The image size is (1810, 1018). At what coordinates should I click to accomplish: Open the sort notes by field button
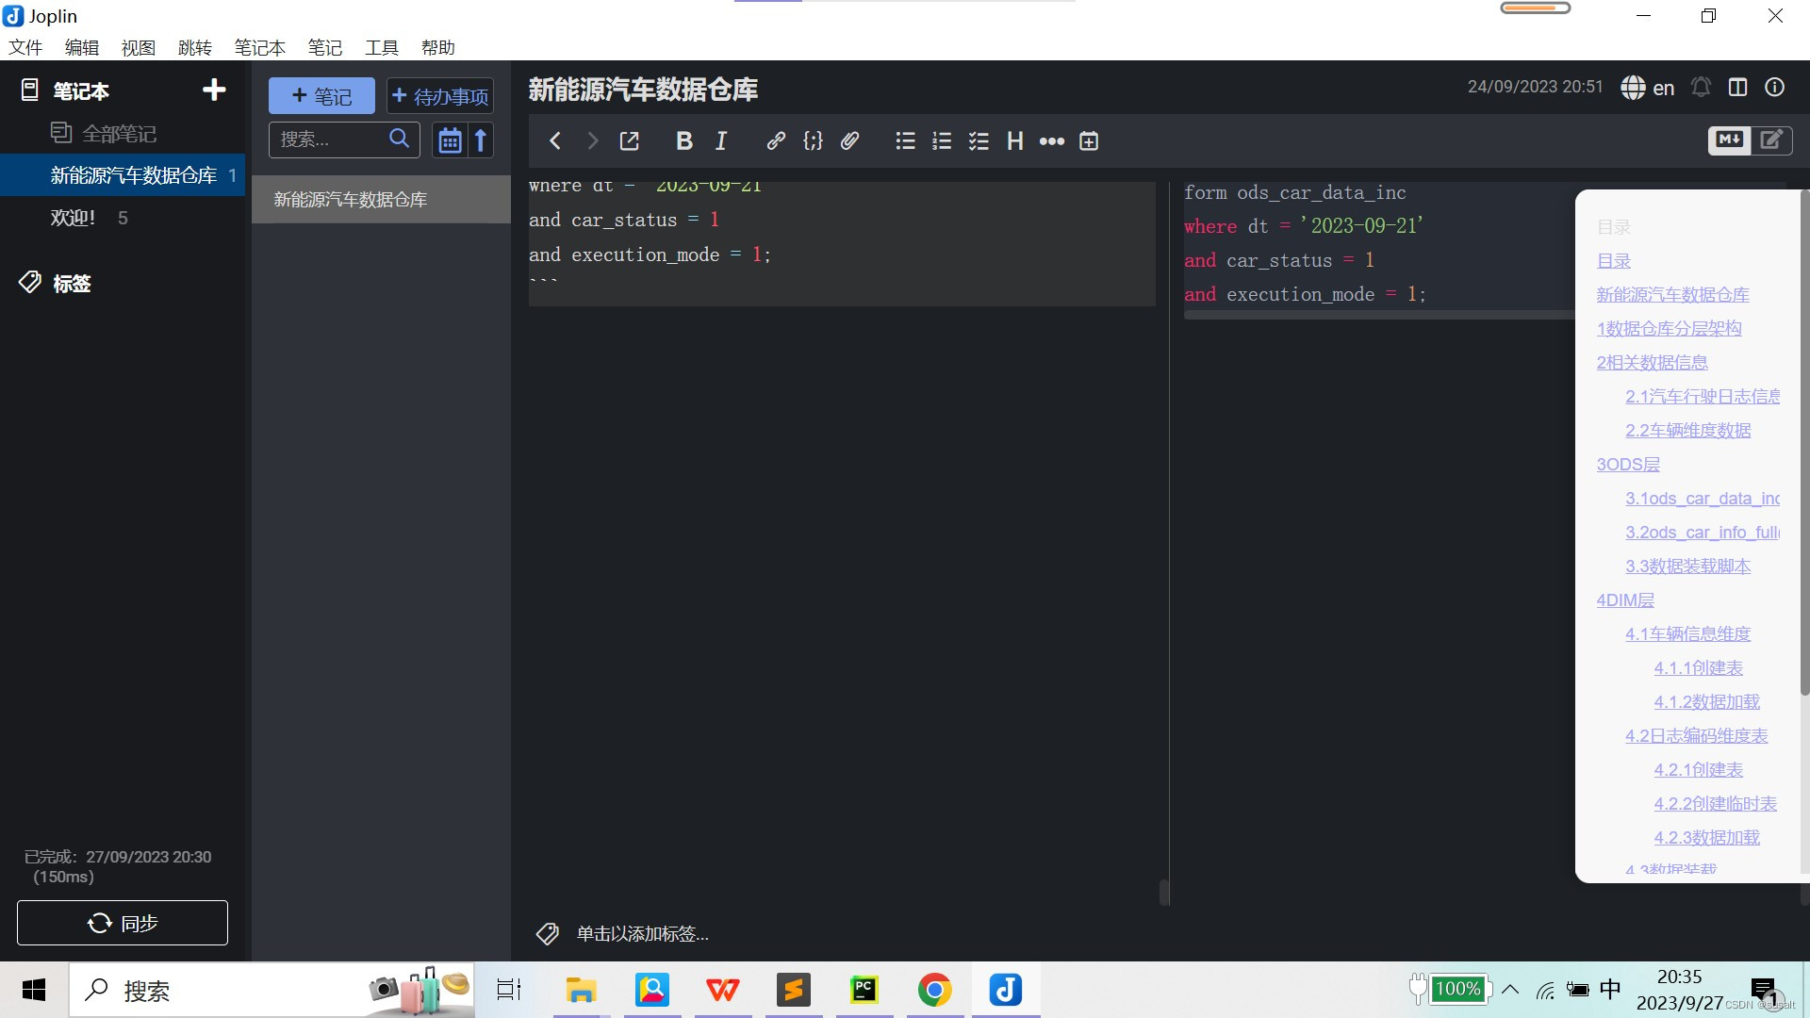[450, 140]
